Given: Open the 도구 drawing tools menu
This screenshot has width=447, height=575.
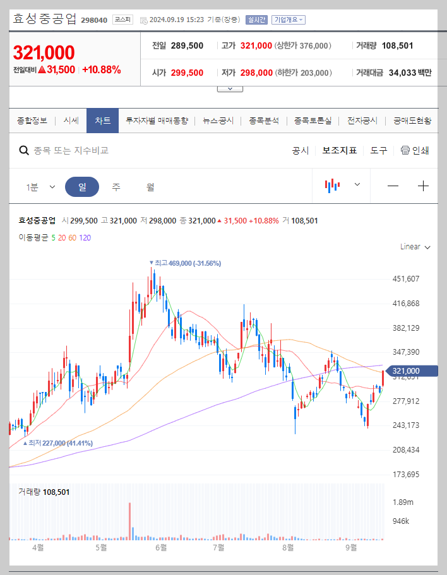Looking at the screenshot, I should [x=378, y=151].
